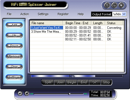This screenshot has width=130, height=100.
Task: Click the Settings button in left sidebar
Action: 14,77
